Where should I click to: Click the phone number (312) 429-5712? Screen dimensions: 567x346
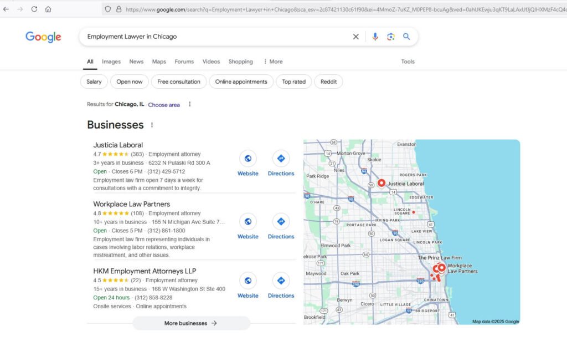pyautogui.click(x=166, y=171)
